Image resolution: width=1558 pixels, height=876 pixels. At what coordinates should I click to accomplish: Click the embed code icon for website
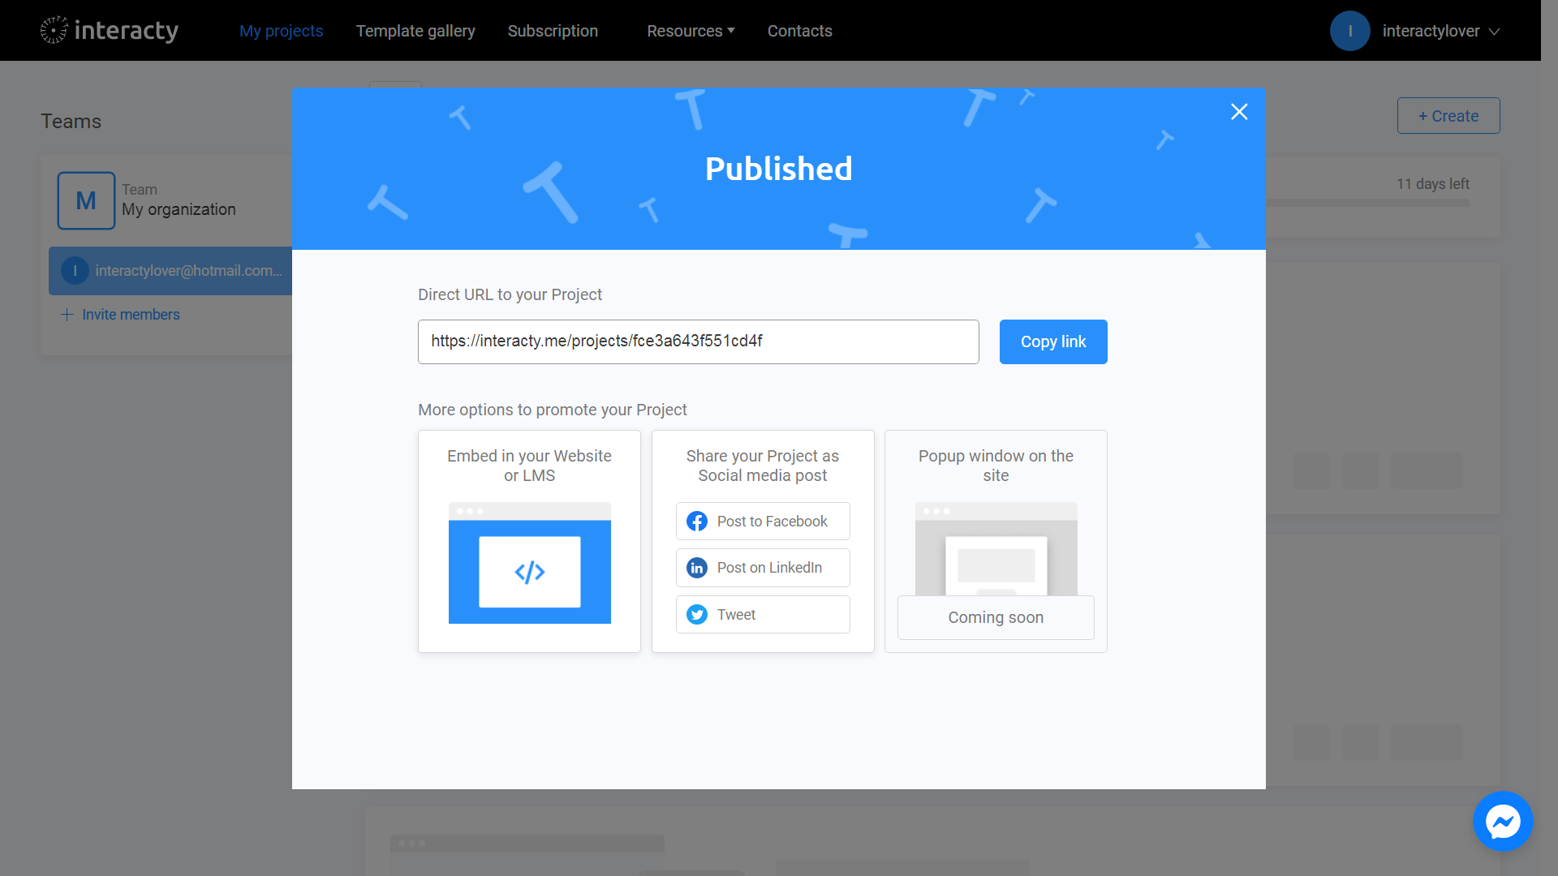[x=528, y=571]
